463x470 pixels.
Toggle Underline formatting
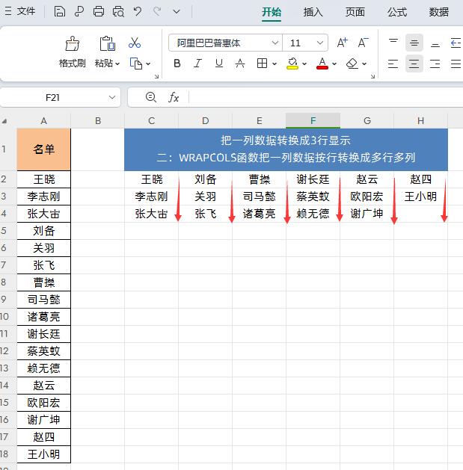(219, 64)
